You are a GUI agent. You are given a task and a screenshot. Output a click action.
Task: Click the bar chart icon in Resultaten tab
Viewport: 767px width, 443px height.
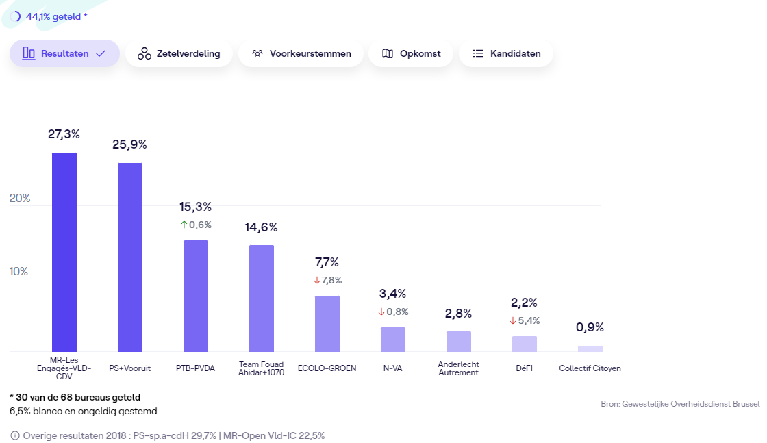pyautogui.click(x=29, y=53)
